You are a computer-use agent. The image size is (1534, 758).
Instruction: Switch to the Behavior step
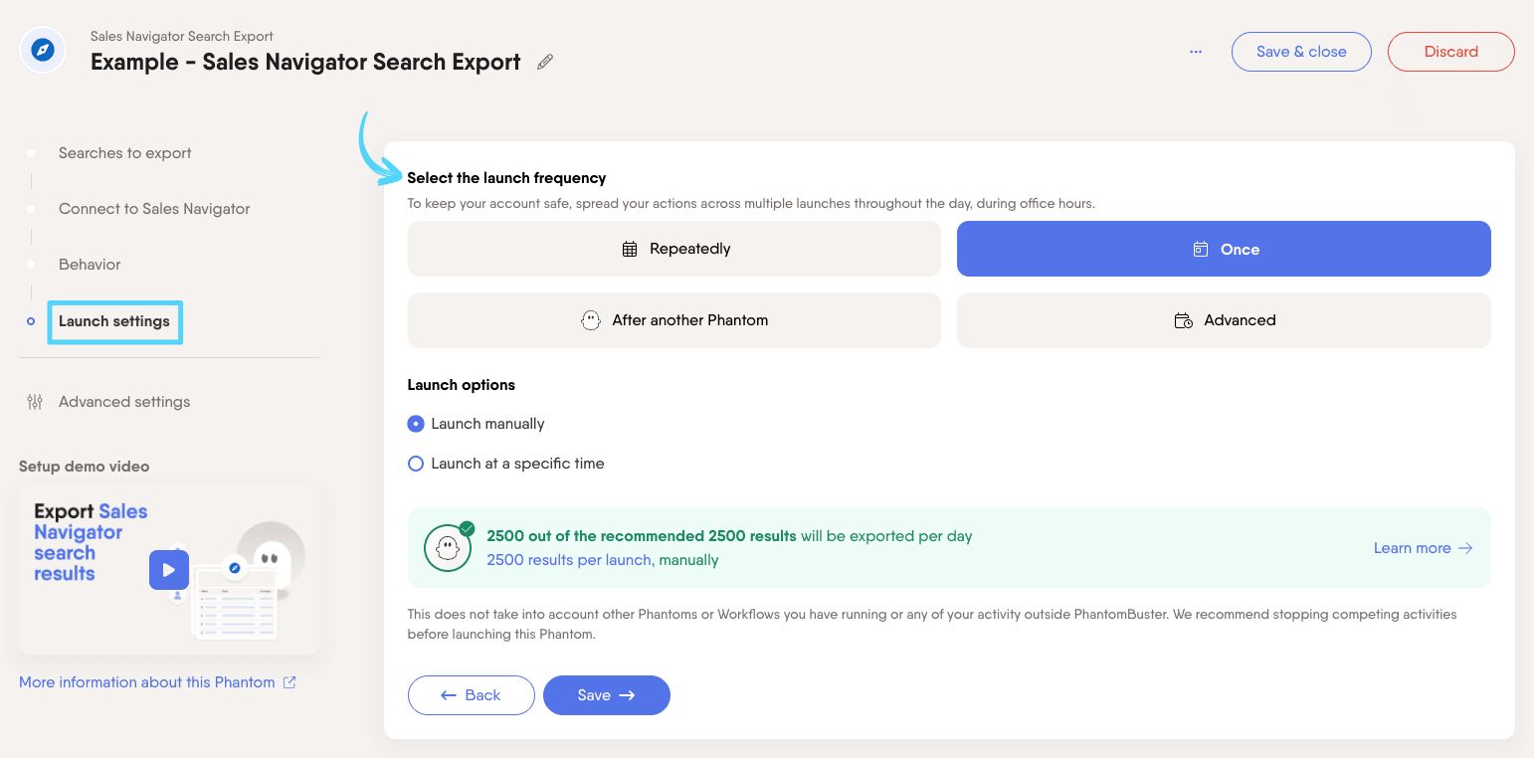90,265
